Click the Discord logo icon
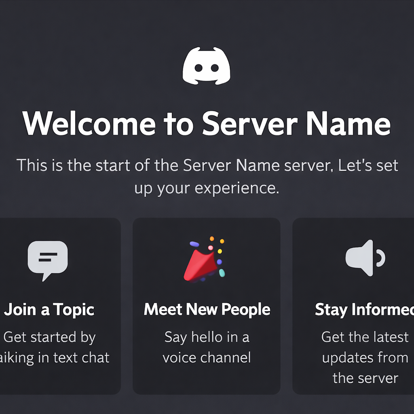The image size is (414, 414). point(207,66)
